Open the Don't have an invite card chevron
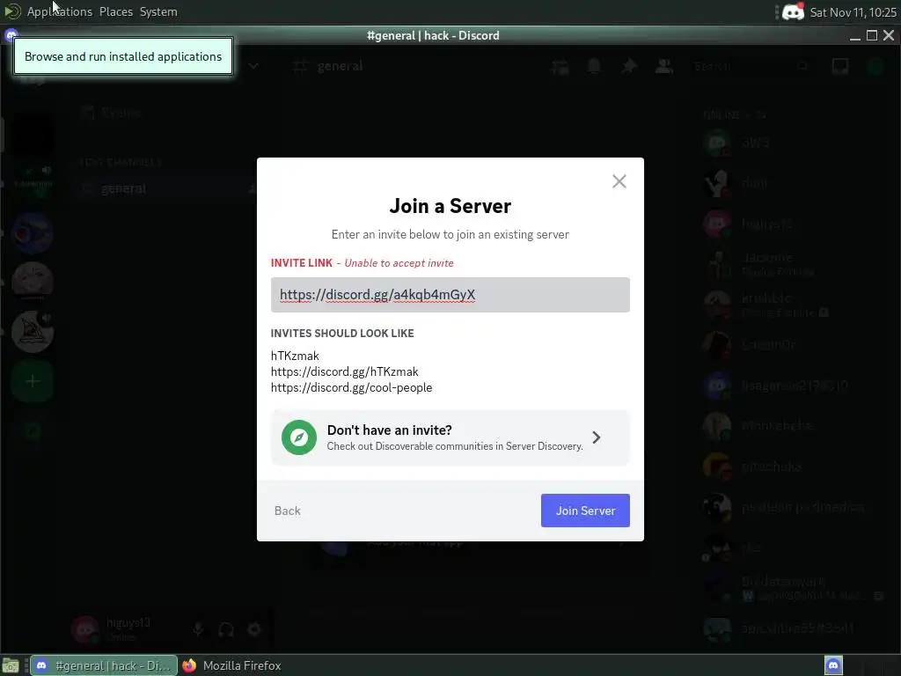This screenshot has height=676, width=901. coord(597,437)
